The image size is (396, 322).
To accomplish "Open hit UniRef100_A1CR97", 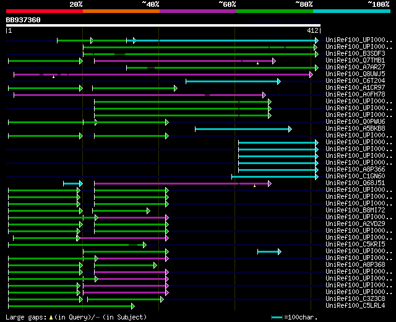I will tap(355, 88).
